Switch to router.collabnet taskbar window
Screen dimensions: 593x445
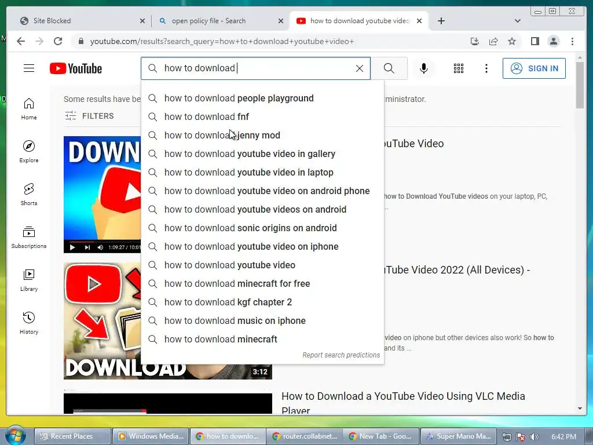(305, 436)
